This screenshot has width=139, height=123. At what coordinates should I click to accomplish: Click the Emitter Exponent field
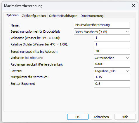click(x=112, y=84)
